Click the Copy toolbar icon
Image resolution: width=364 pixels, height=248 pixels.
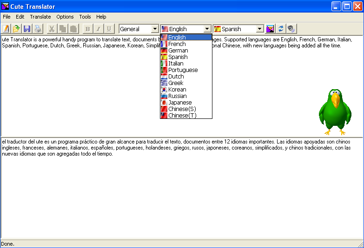coord(62,29)
